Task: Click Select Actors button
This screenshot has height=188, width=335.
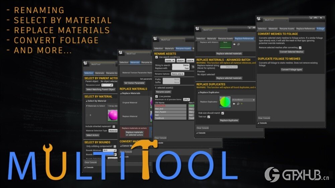Action: pyautogui.click(x=92, y=135)
